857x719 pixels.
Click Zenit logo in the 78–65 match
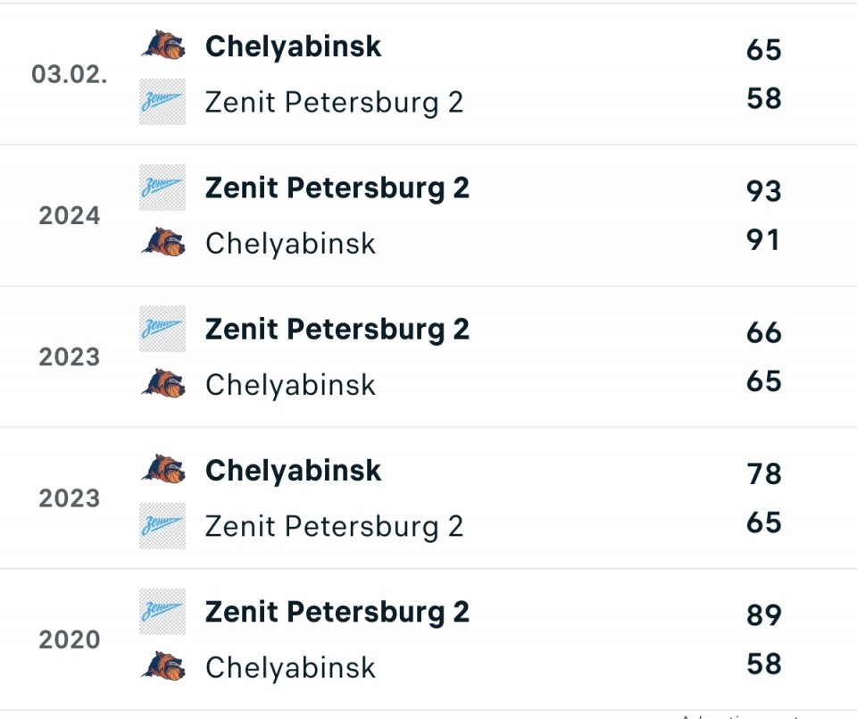pyautogui.click(x=162, y=525)
